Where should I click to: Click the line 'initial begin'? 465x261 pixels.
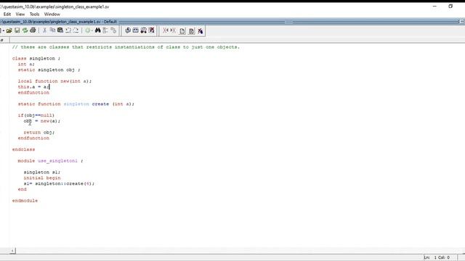pos(42,178)
